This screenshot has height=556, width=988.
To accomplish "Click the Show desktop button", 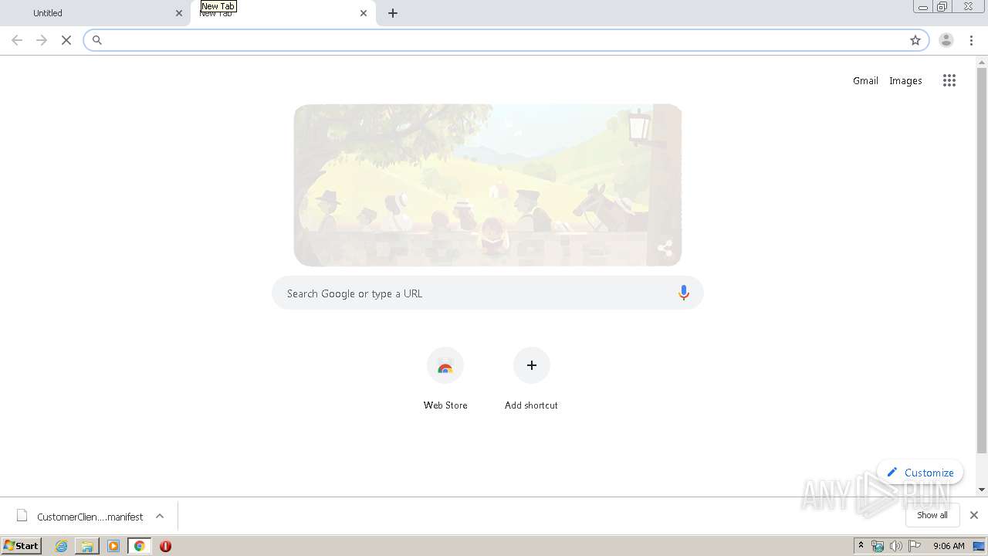I will 980,546.
